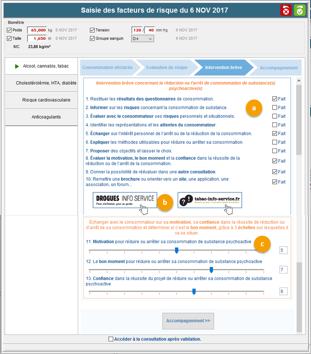
Task: Toggle the Groupe sanguin checkbox
Action: (92, 39)
